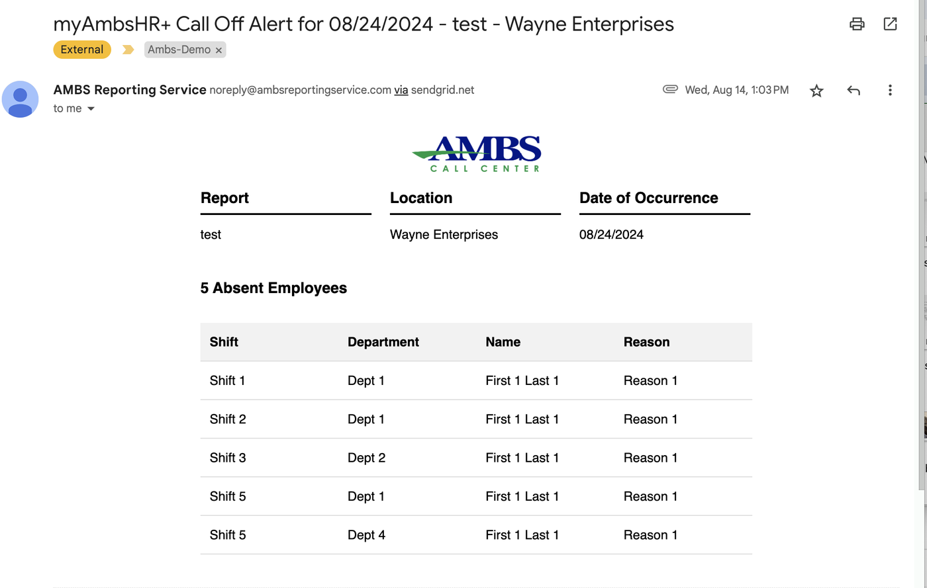Print the call off alert email
This screenshot has width=927, height=588.
pos(857,24)
